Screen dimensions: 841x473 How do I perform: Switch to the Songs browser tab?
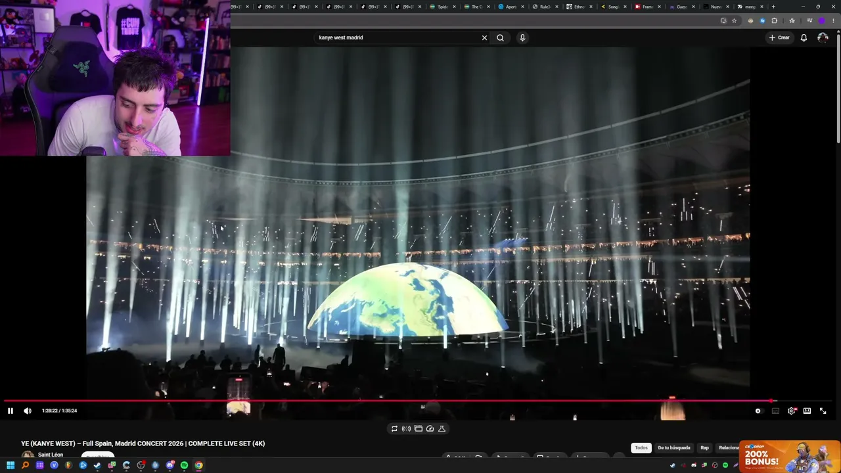(614, 7)
